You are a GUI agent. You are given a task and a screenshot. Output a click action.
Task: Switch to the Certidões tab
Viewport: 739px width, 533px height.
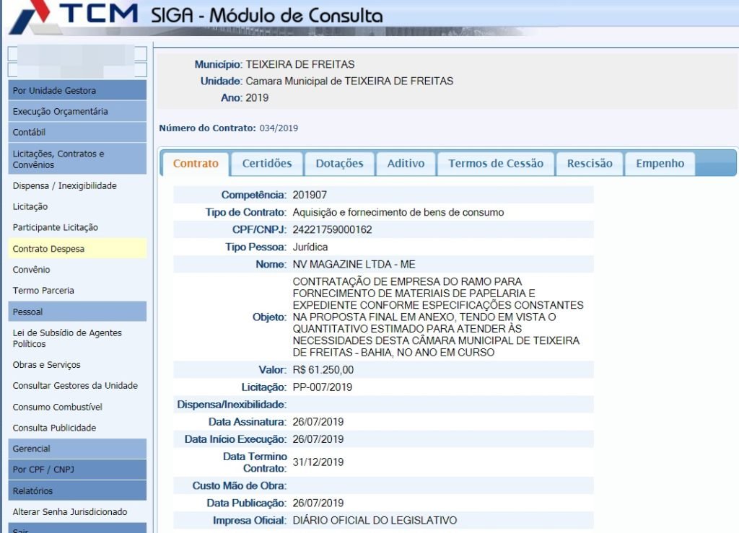pos(266,164)
